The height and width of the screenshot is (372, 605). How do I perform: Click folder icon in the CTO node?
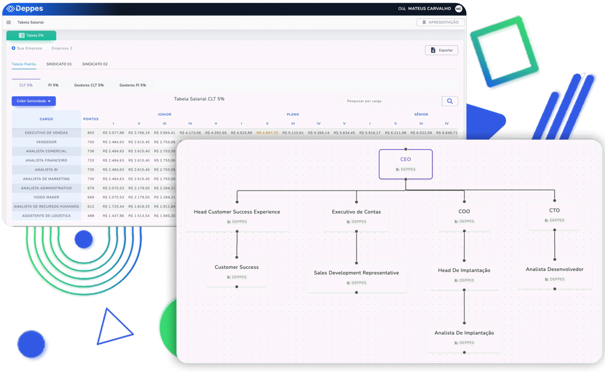pyautogui.click(x=546, y=221)
